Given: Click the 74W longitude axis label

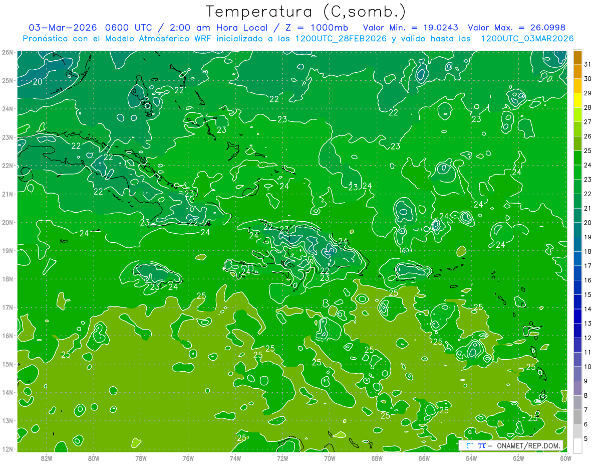Looking at the screenshot, I should click(x=235, y=458).
